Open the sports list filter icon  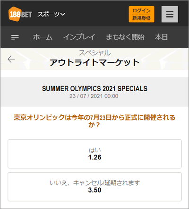[x=15, y=37]
